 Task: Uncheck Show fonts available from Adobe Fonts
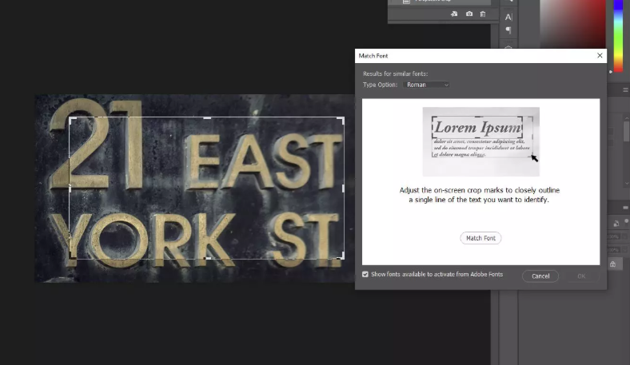(365, 274)
